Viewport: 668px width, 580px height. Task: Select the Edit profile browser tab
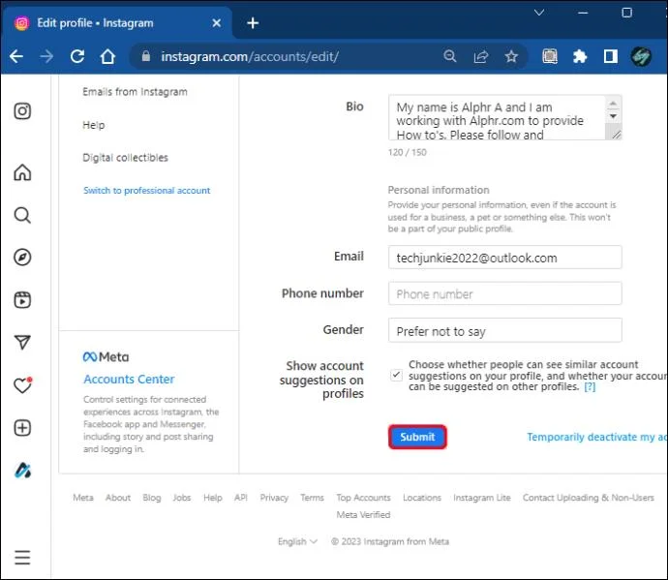[x=117, y=23]
